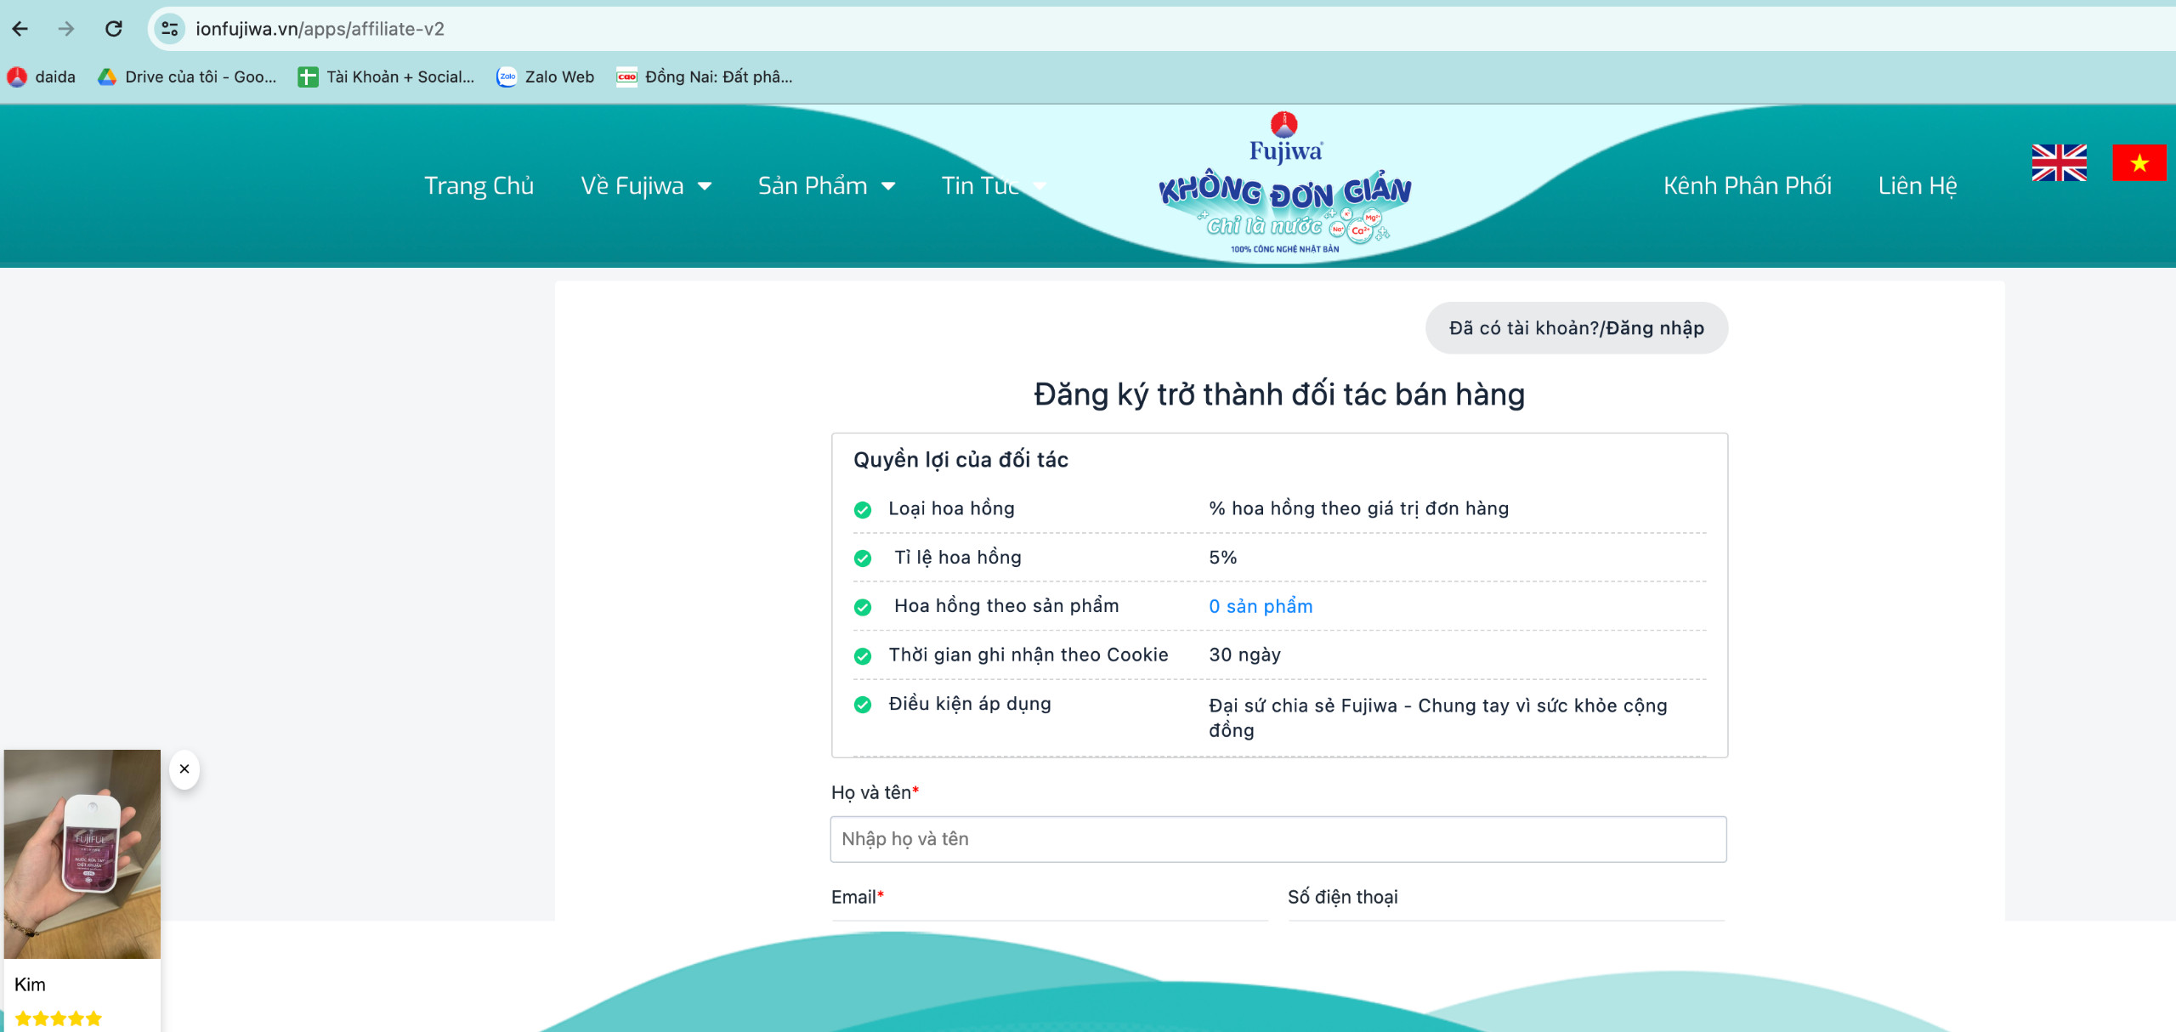Click the browser back arrow
Image resolution: width=2176 pixels, height=1032 pixels.
20,29
